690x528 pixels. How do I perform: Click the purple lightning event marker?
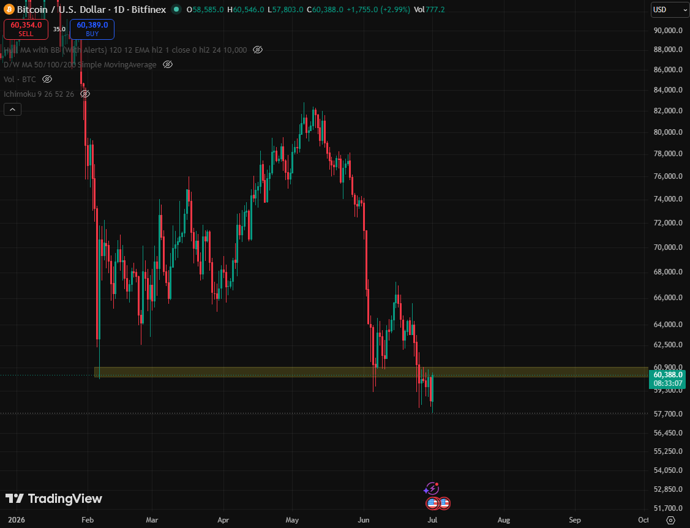point(432,488)
